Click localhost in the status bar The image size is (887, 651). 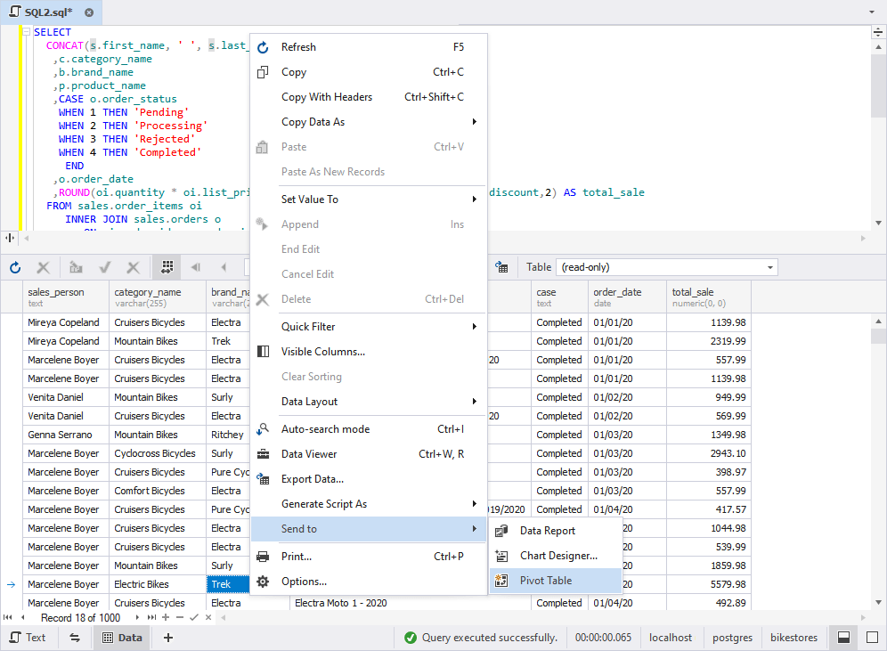point(671,638)
